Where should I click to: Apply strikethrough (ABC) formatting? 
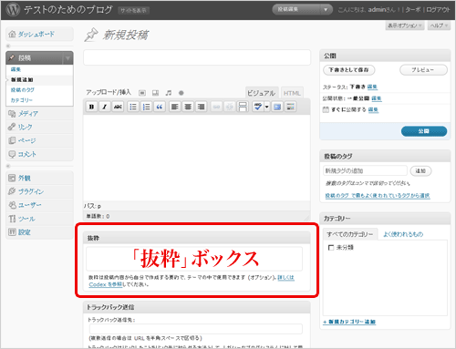pos(118,107)
